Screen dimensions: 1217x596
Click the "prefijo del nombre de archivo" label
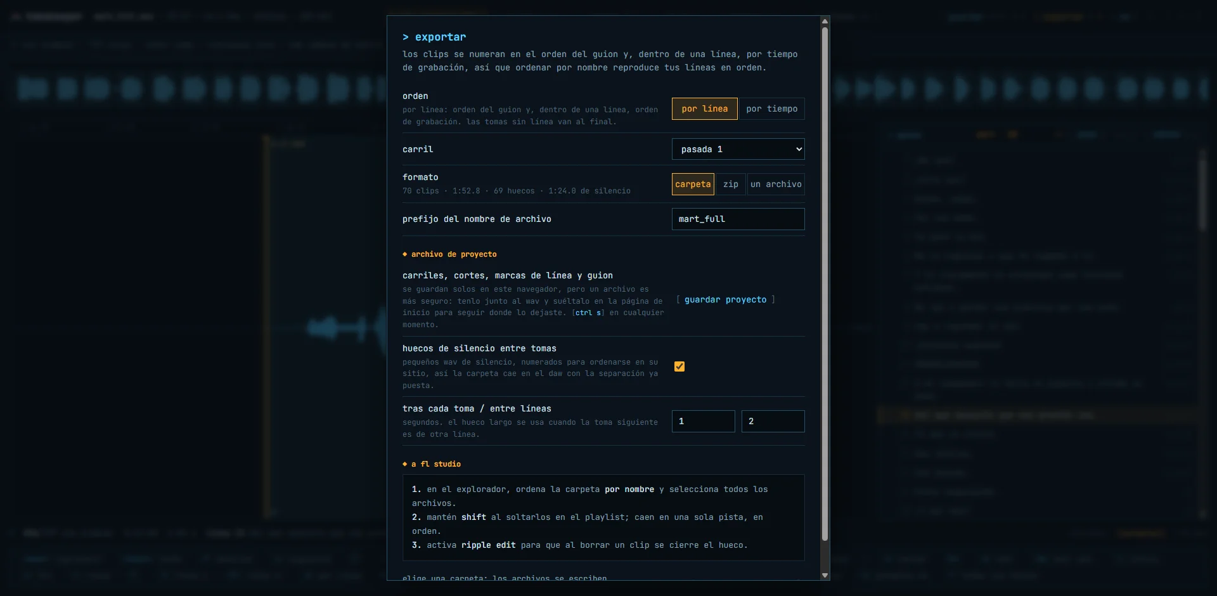click(477, 219)
